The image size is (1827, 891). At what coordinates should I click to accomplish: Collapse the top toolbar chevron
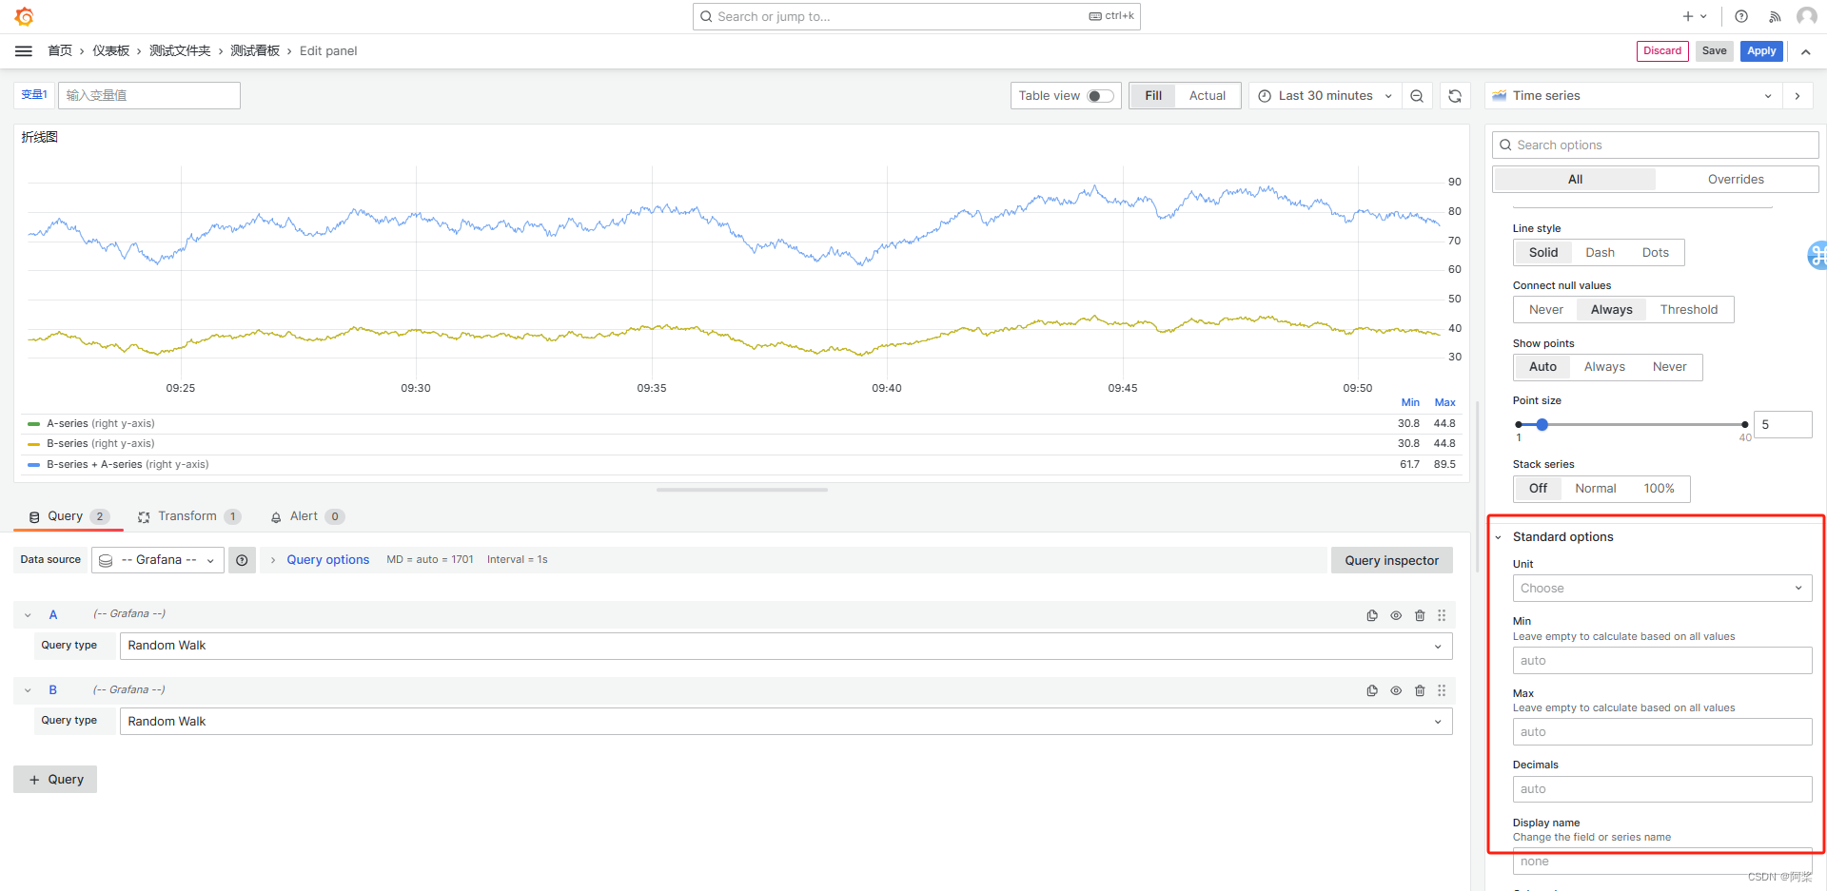pyautogui.click(x=1805, y=51)
